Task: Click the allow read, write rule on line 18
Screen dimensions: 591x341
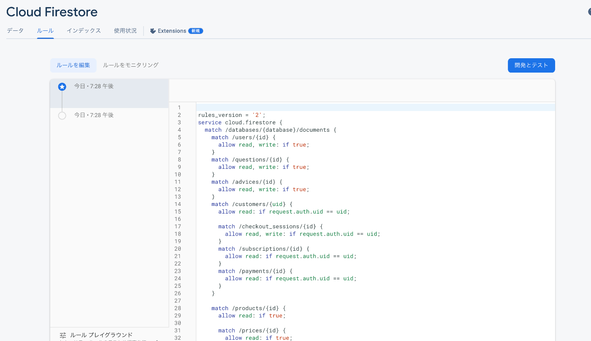Action: pos(303,234)
